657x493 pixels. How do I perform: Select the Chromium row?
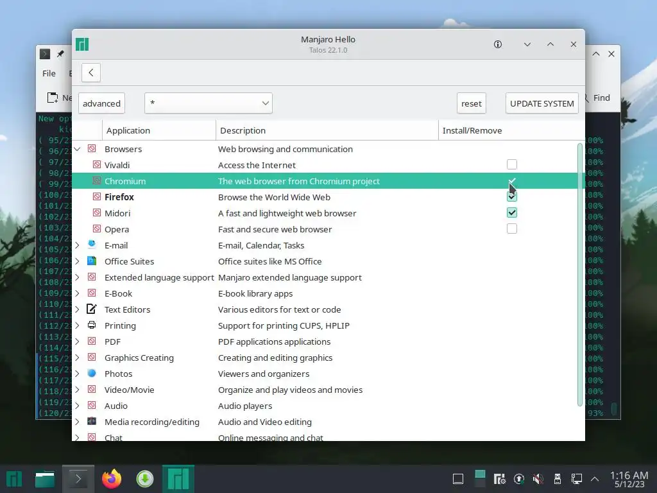[328, 180]
